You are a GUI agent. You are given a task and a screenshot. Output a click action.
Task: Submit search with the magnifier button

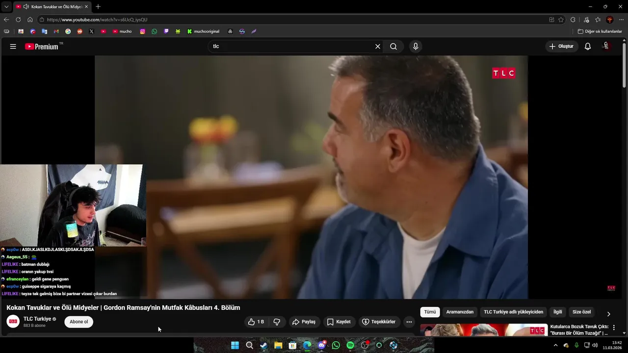393,47
